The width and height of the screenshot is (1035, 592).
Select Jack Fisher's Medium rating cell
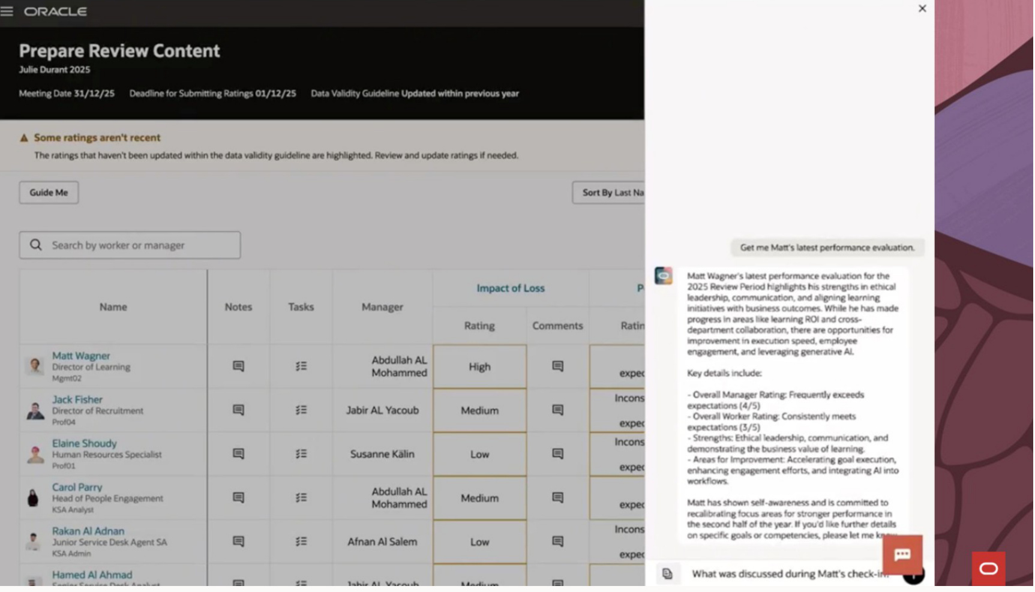click(x=479, y=410)
